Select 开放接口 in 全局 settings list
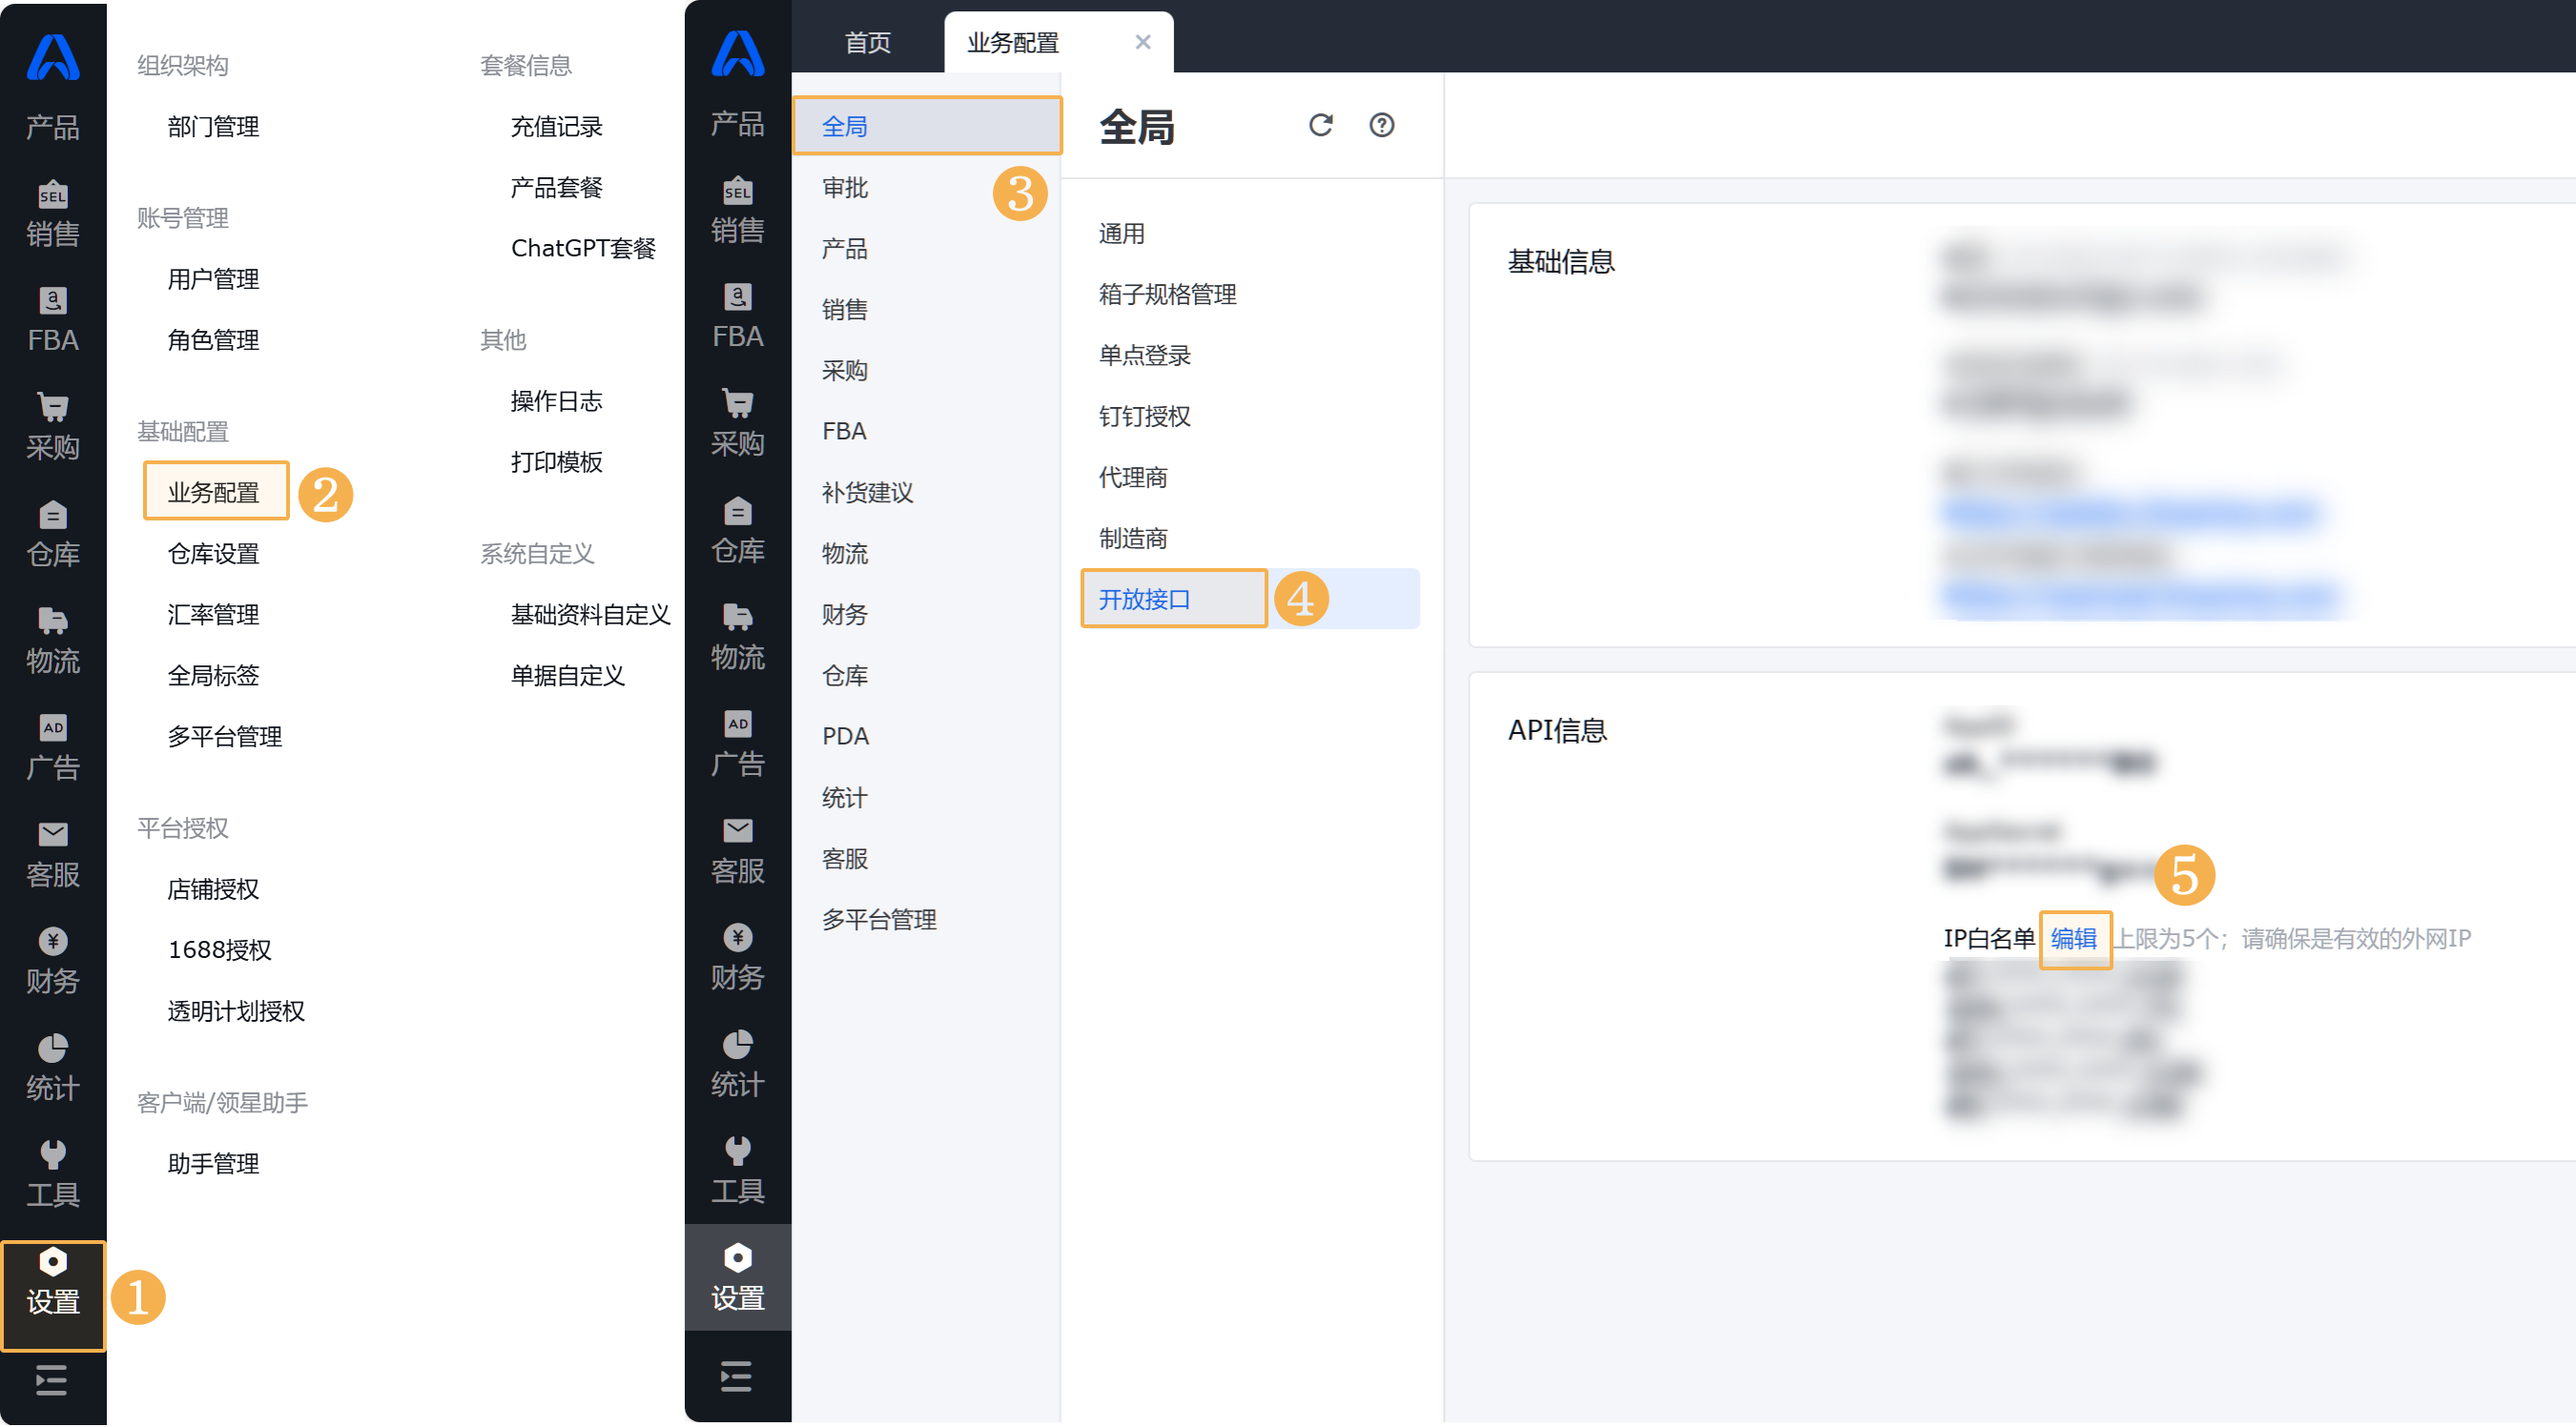This screenshot has height=1427, width=2576. pyautogui.click(x=1145, y=600)
